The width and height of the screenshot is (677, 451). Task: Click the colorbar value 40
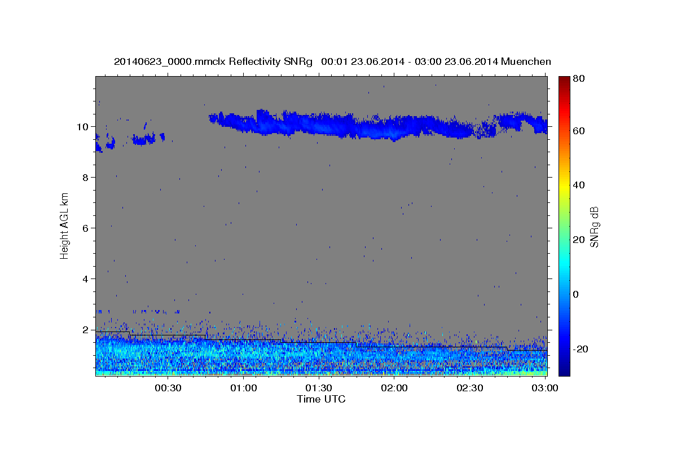click(x=578, y=185)
